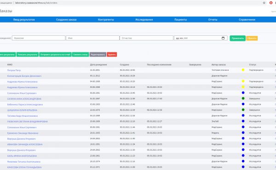The height and width of the screenshot is (170, 276).
Task: Open patient link Татаева Аида
Action: (23, 116)
